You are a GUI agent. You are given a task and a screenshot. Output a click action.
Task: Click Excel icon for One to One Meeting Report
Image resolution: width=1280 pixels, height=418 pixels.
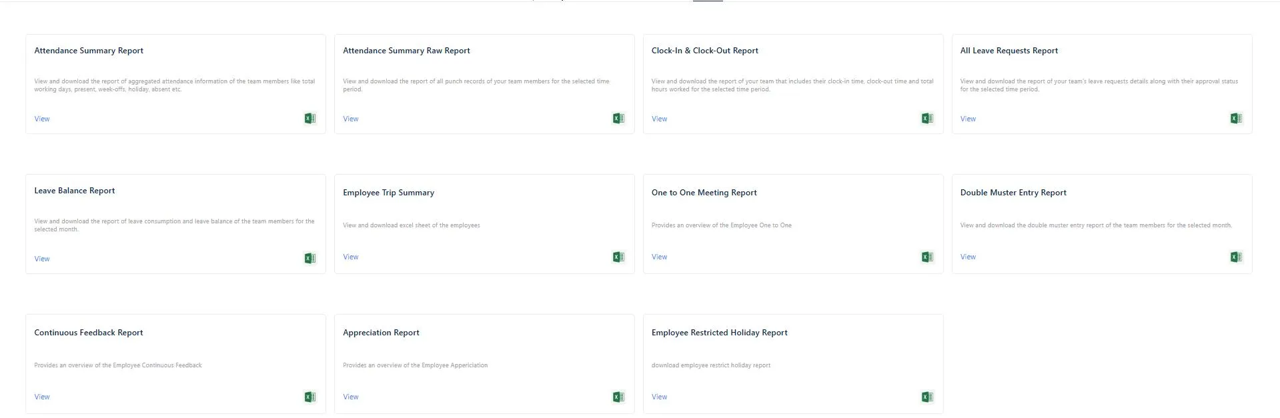[927, 257]
